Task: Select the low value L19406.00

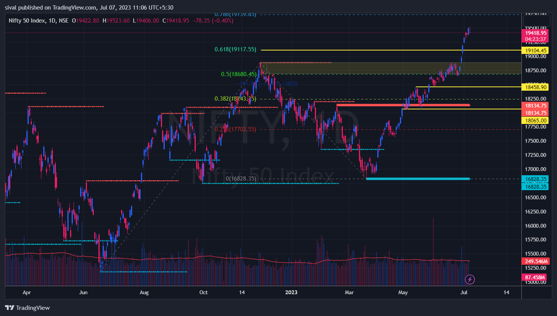Action: click(146, 21)
